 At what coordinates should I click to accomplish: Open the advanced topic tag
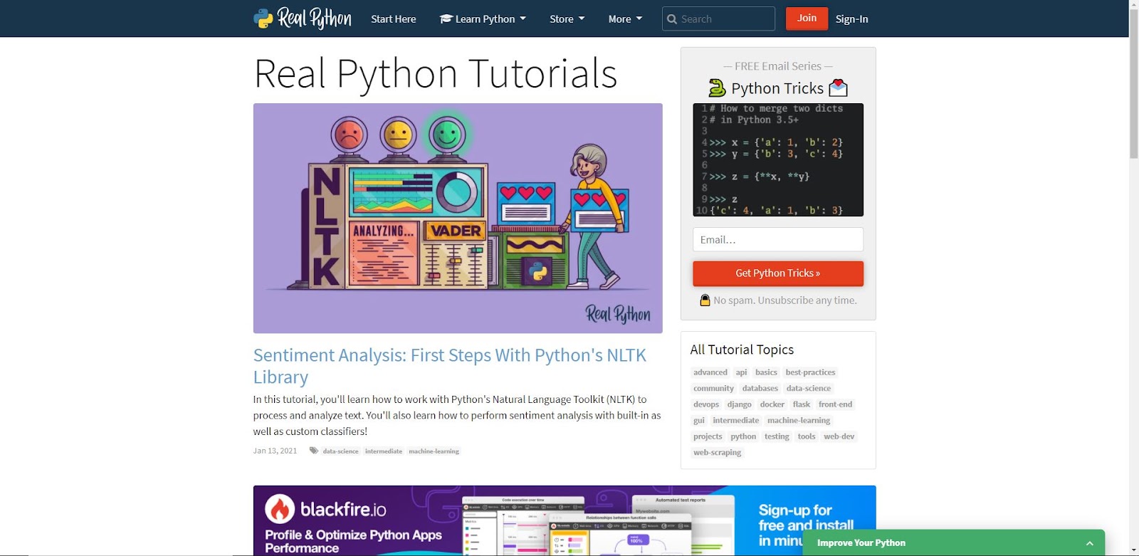(x=710, y=372)
